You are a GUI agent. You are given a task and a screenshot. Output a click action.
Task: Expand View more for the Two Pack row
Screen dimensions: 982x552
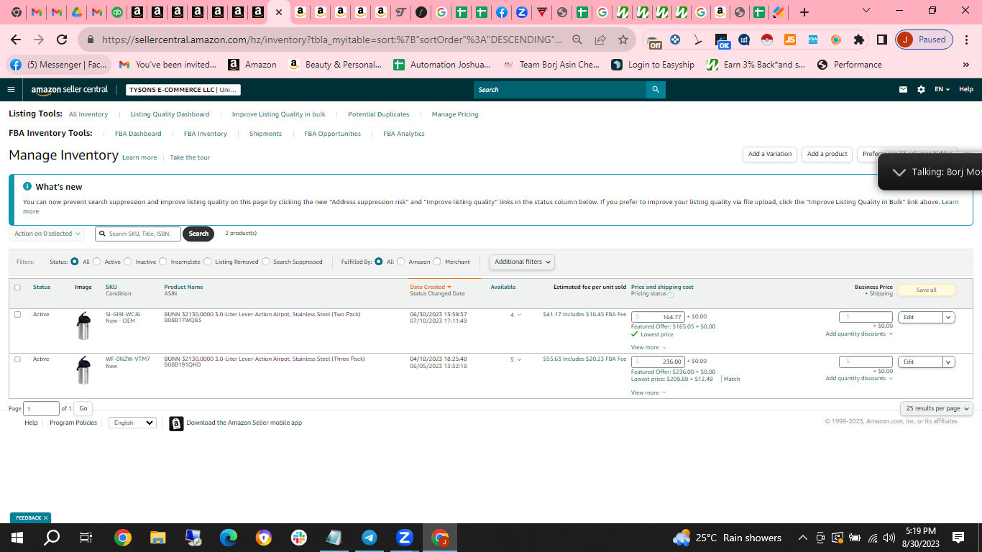tap(648, 347)
